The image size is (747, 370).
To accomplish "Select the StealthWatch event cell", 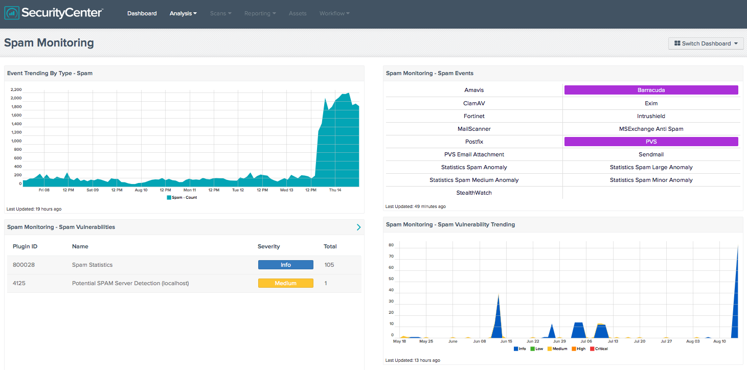I will (x=474, y=193).
